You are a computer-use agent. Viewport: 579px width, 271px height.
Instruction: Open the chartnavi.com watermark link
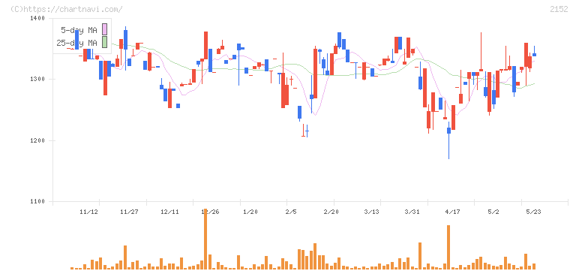67,9
